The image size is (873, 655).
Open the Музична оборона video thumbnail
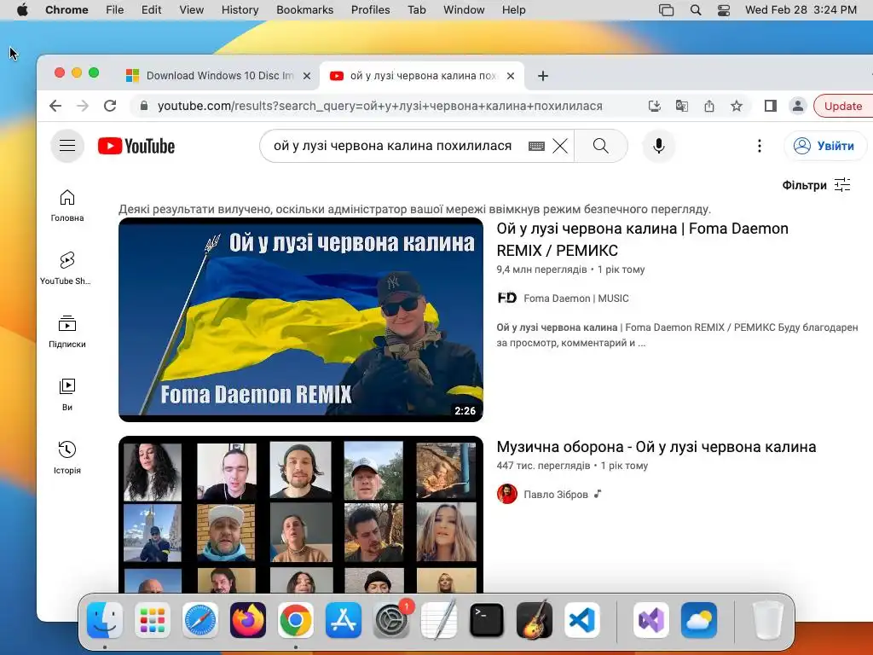click(x=301, y=514)
